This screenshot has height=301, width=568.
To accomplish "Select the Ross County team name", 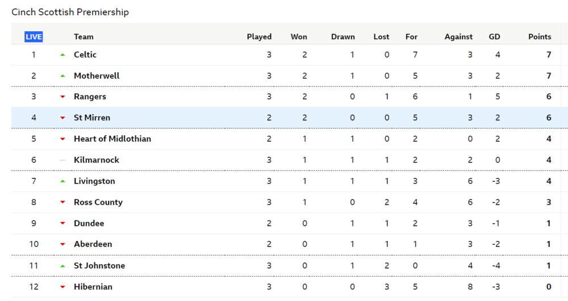I will (98, 202).
